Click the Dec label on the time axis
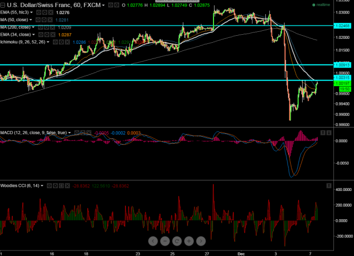354x256 pixels. (x=241, y=254)
